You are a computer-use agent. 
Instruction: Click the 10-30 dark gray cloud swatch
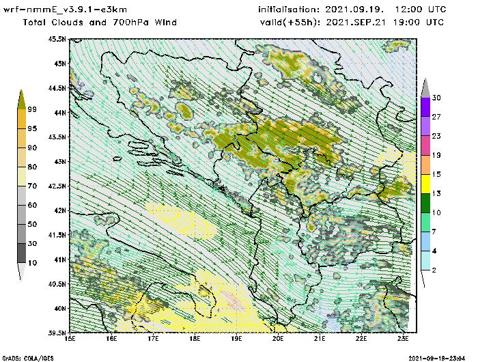point(22,253)
